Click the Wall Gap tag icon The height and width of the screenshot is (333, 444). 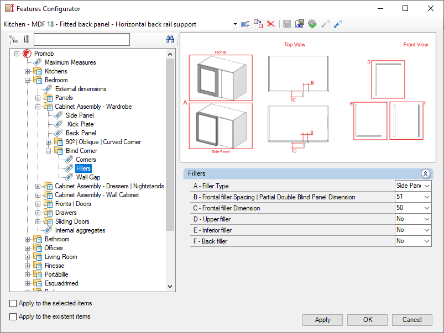point(69,177)
